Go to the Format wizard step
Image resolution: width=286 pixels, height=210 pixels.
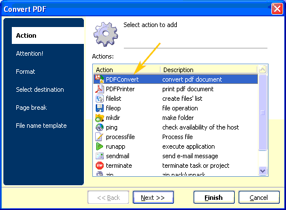(x=25, y=72)
